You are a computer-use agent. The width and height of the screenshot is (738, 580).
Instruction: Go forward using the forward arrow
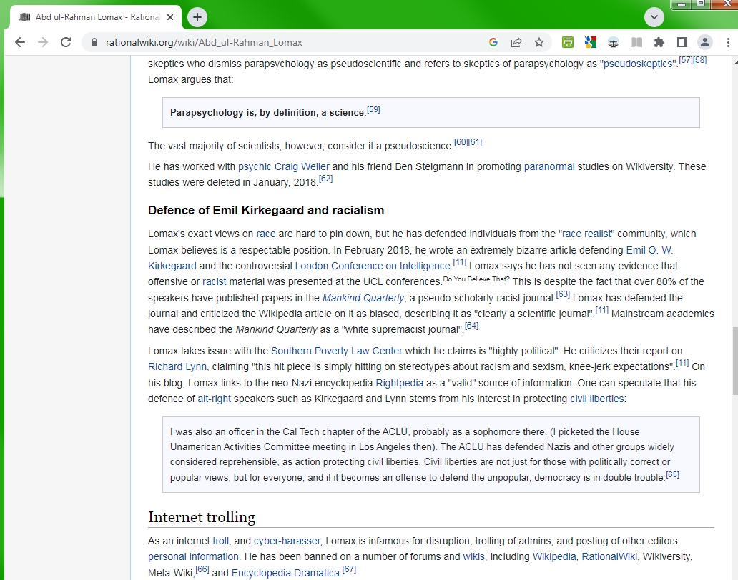pyautogui.click(x=43, y=42)
